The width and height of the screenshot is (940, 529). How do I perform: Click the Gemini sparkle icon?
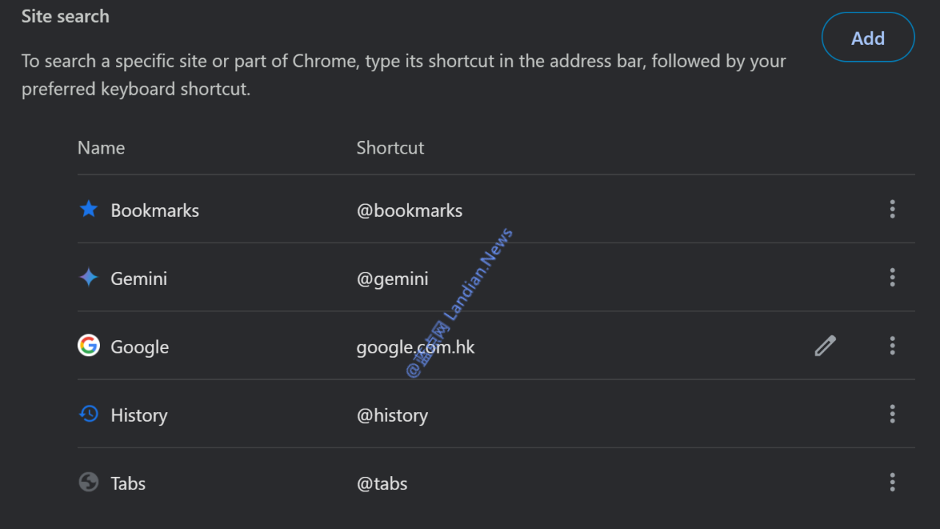[89, 278]
